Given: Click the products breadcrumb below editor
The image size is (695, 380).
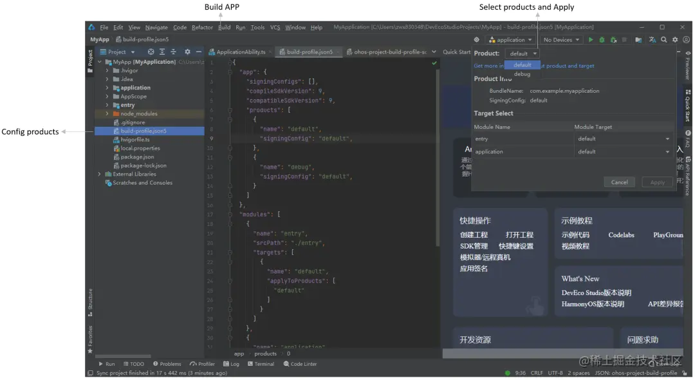Looking at the screenshot, I should coord(266,354).
